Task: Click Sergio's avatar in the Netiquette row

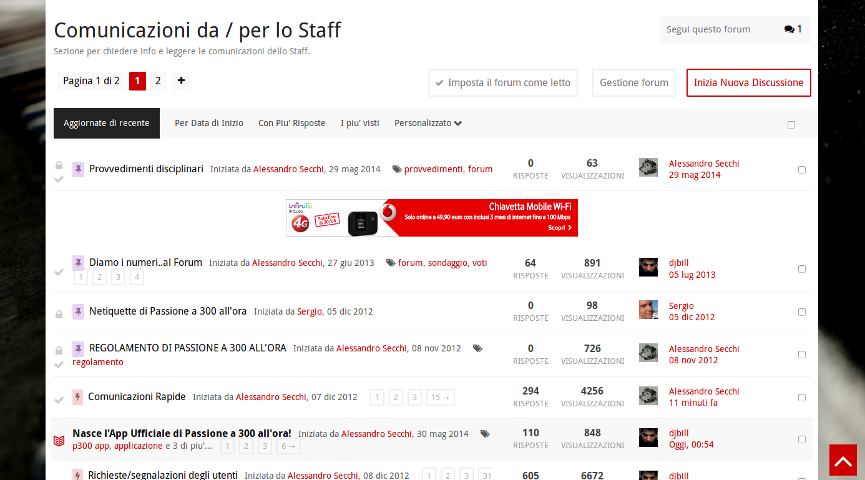Action: click(648, 310)
